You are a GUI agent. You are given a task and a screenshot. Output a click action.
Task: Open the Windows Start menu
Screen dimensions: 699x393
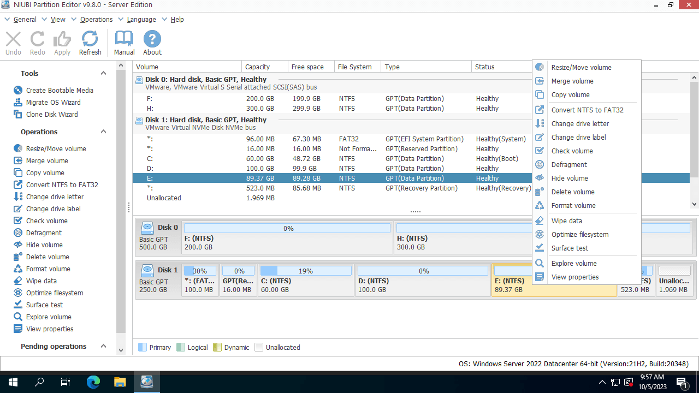(13, 382)
